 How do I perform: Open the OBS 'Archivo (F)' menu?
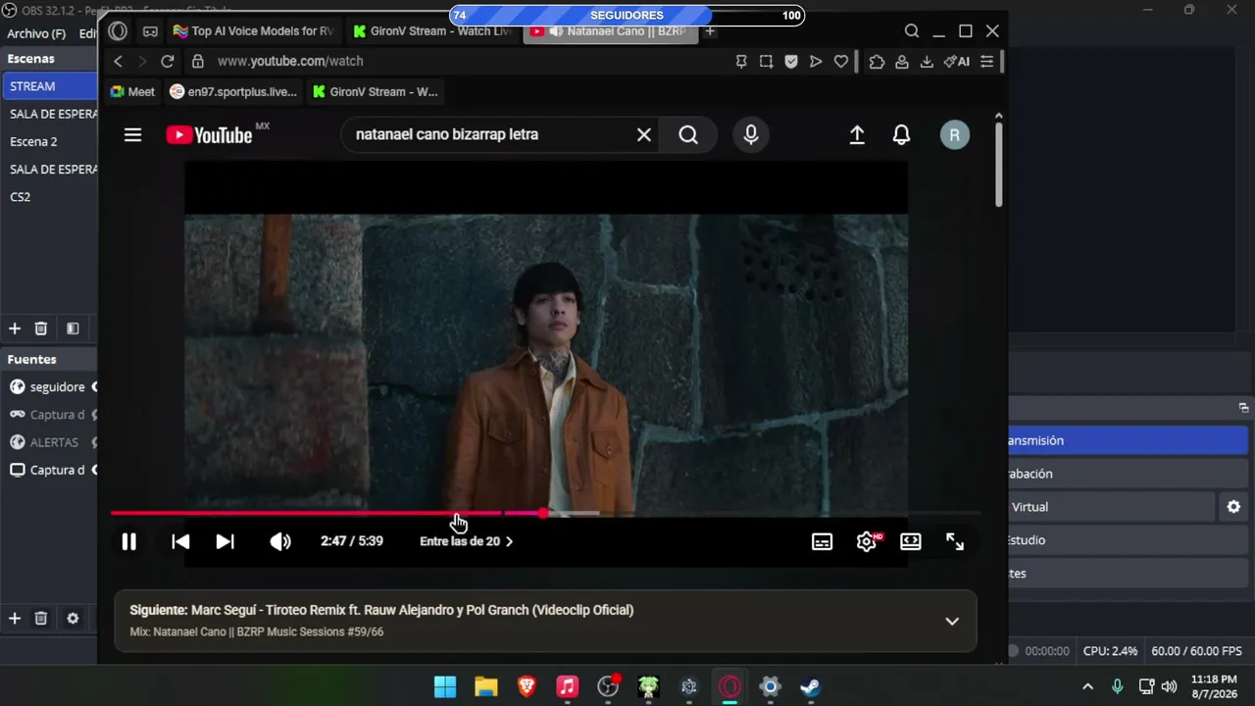[x=36, y=33]
